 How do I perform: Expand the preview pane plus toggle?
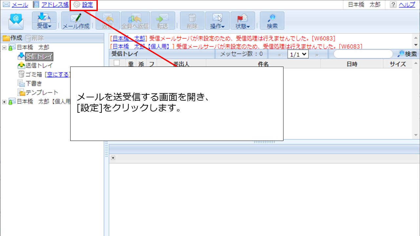113,158
